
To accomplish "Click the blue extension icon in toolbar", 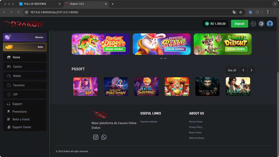I will click(x=250, y=12).
